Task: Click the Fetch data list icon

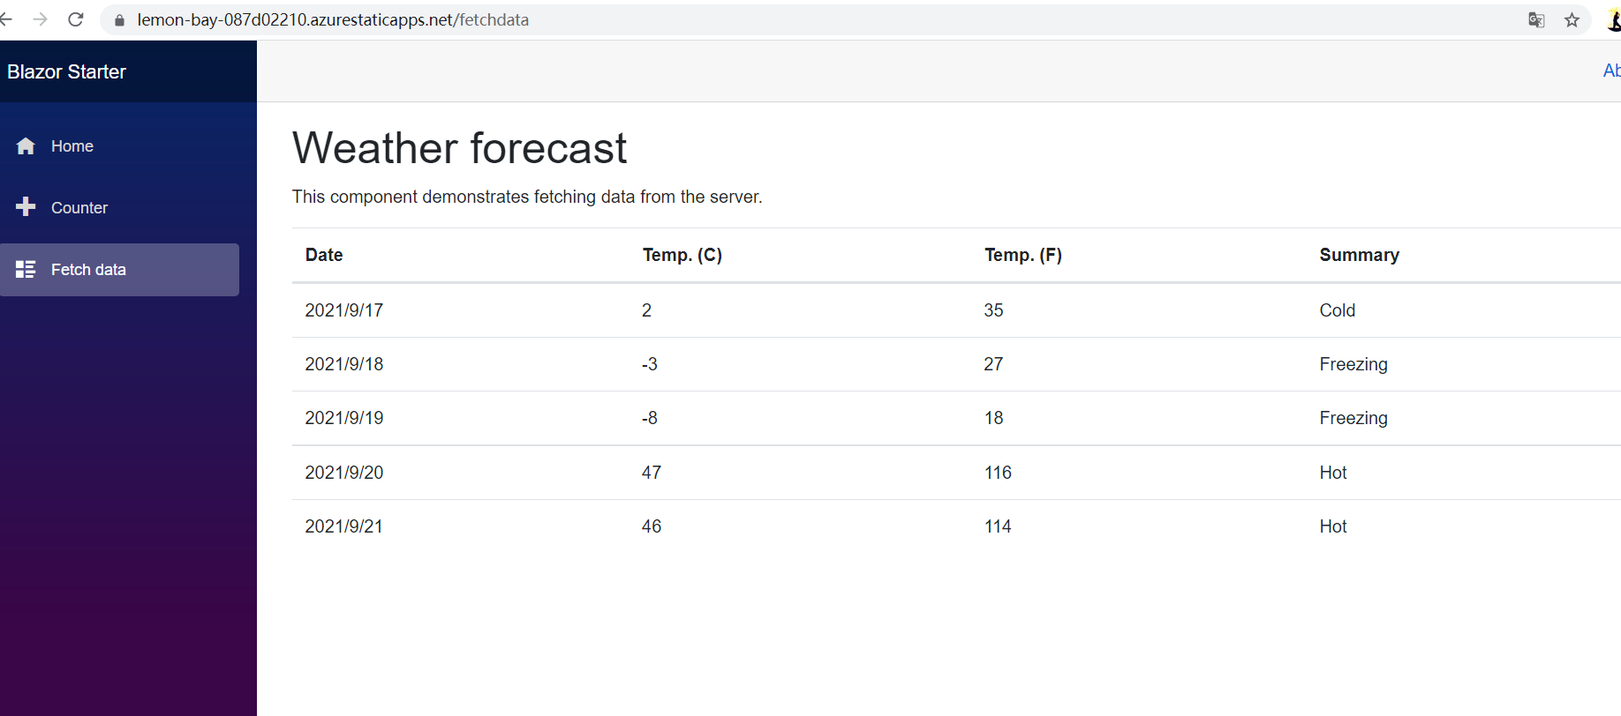Action: (x=26, y=269)
